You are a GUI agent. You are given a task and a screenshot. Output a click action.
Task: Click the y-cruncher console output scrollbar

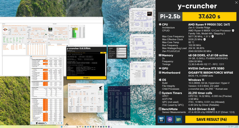click(106, 65)
